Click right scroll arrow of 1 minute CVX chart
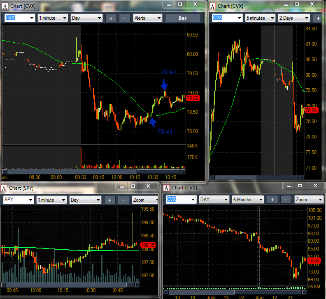This screenshot has width=326, height=299. tap(183, 172)
